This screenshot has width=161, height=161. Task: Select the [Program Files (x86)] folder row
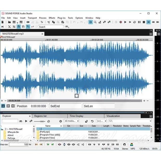pyautogui.click(x=94, y=135)
